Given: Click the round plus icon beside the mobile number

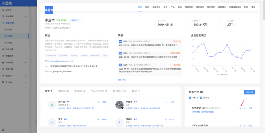Looking at the screenshot, I should [x=244, y=108].
